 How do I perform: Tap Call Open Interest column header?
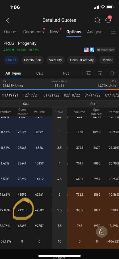[x=22, y=112]
